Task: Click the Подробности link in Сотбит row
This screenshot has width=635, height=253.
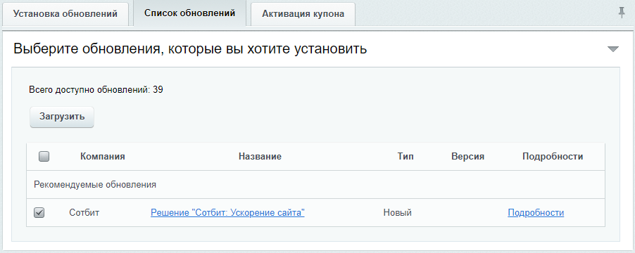Action: (536, 212)
